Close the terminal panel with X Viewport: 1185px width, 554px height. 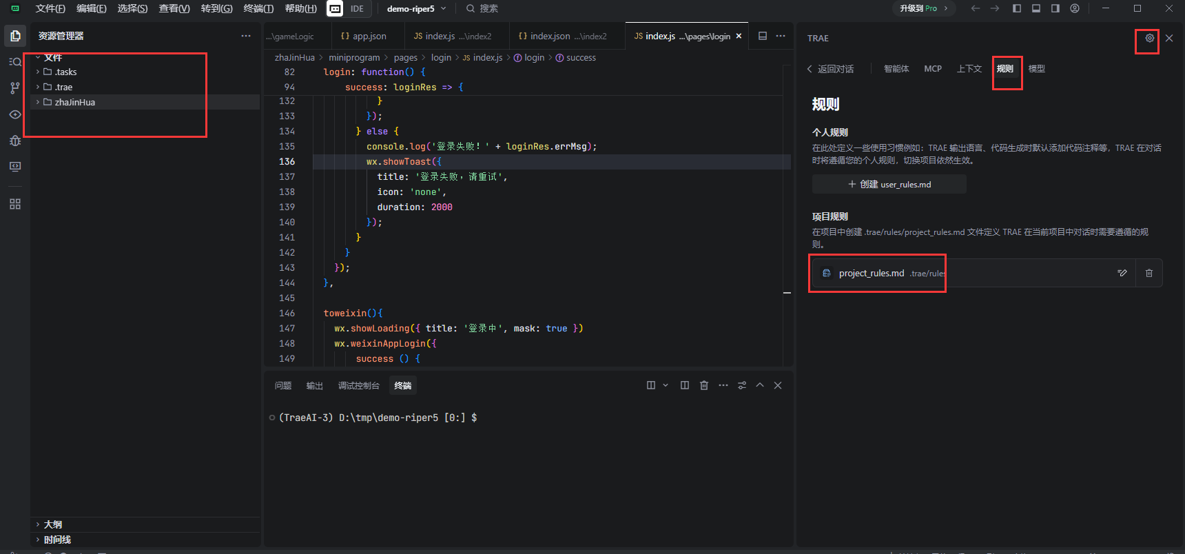778,385
